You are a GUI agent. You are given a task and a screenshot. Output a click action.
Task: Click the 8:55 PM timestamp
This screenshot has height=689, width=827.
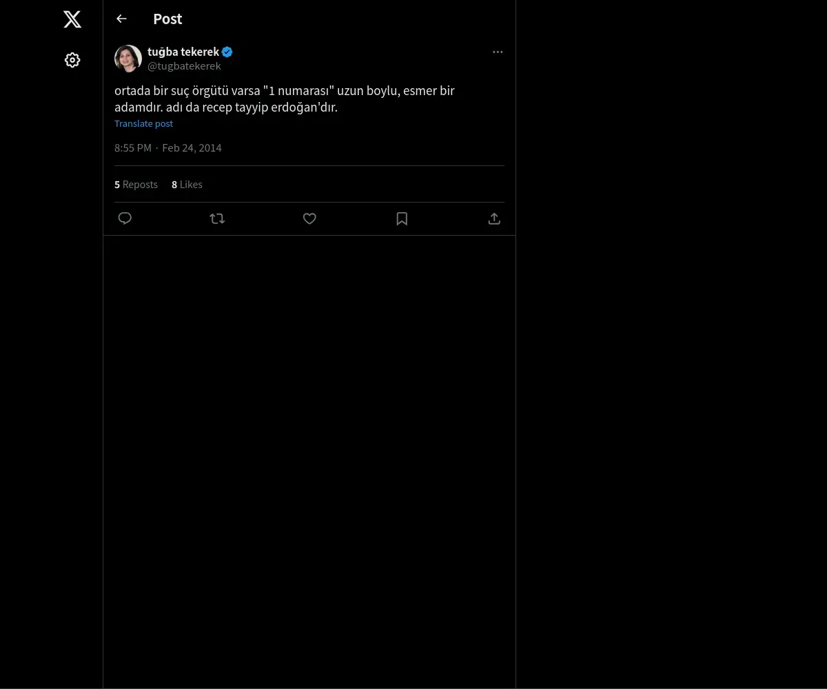(133, 148)
